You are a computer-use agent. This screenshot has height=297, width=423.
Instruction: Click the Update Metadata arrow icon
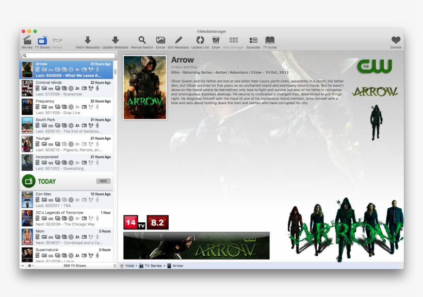(115, 40)
